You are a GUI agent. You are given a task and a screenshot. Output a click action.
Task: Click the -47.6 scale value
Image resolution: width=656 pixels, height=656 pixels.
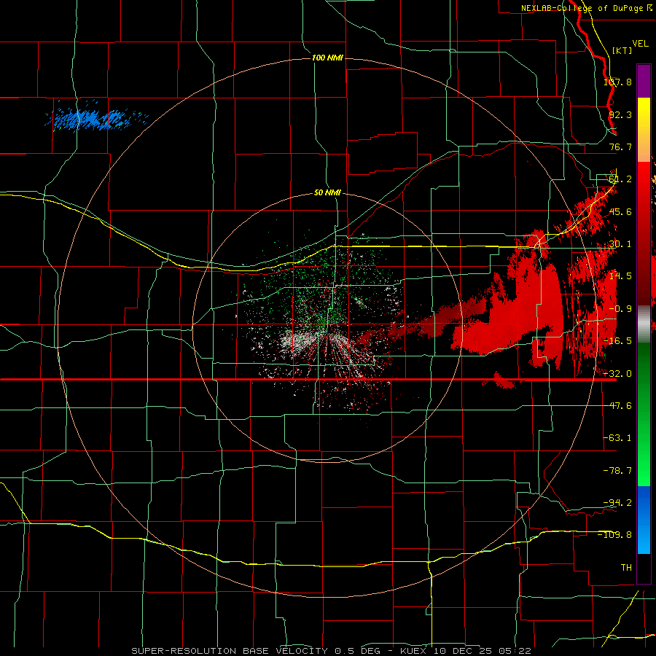pyautogui.click(x=618, y=406)
